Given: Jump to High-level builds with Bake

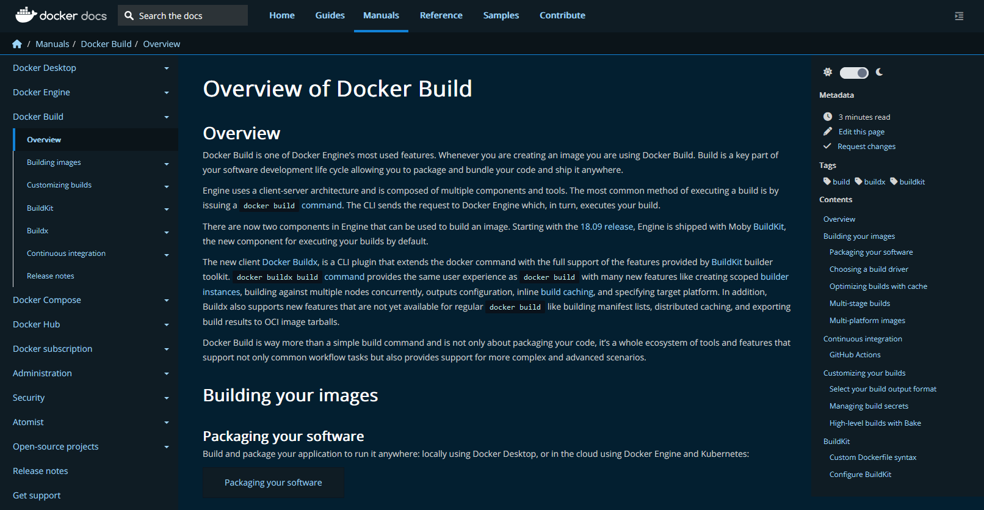Looking at the screenshot, I should tap(875, 423).
